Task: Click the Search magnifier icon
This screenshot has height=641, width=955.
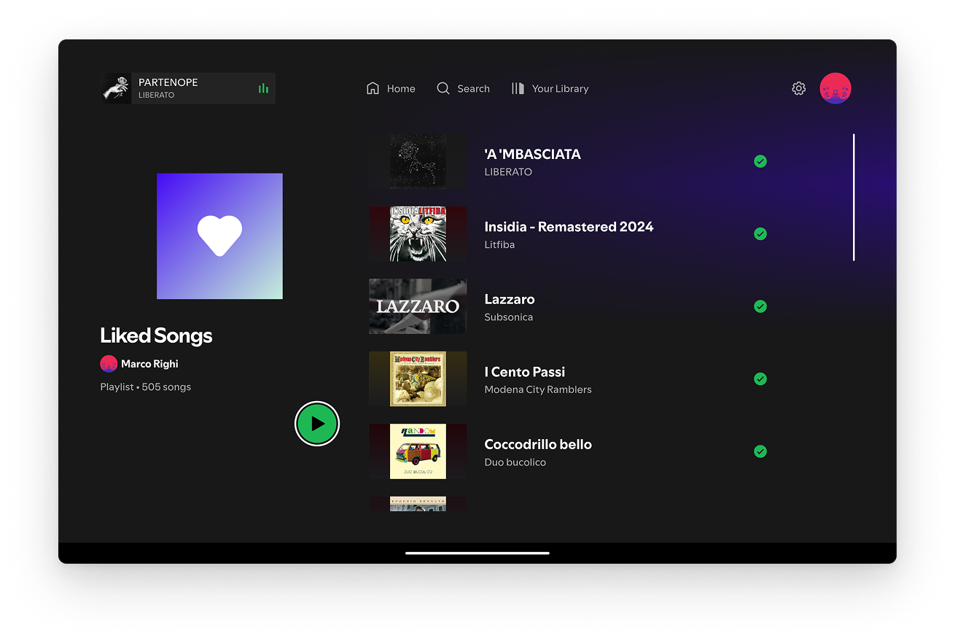Action: click(x=443, y=88)
